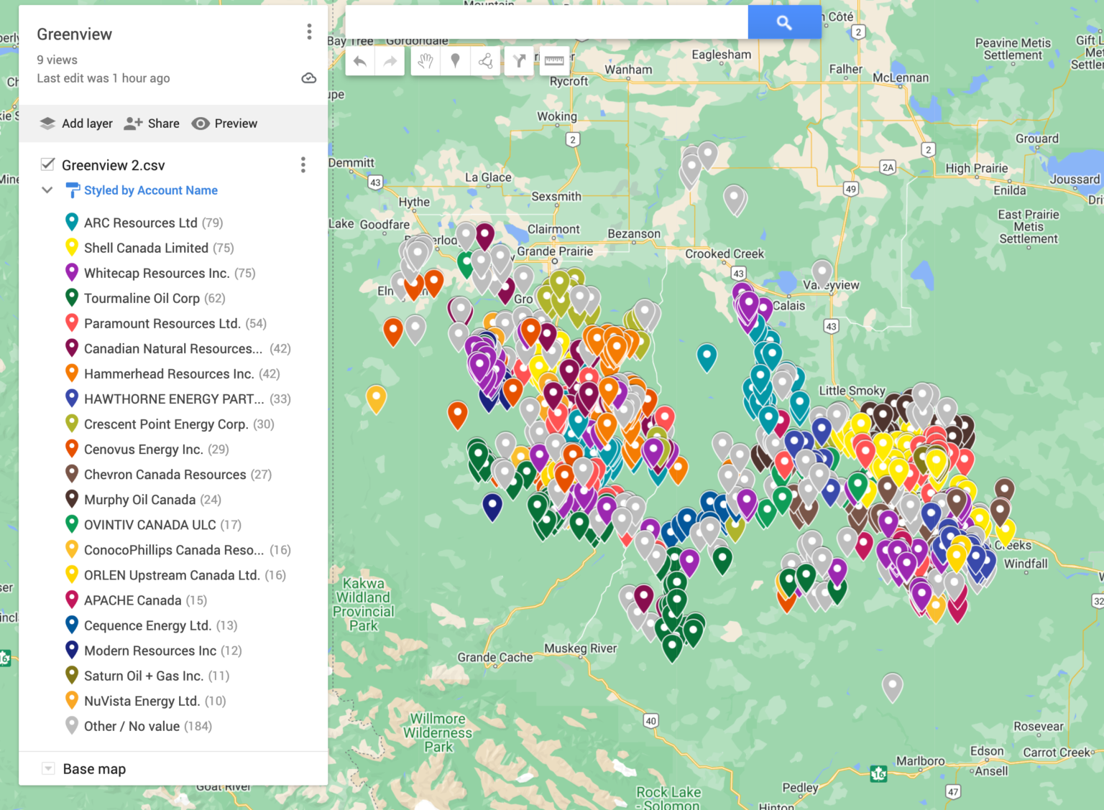Activate the add marker tool
This screenshot has height=810, width=1104.
pos(455,61)
